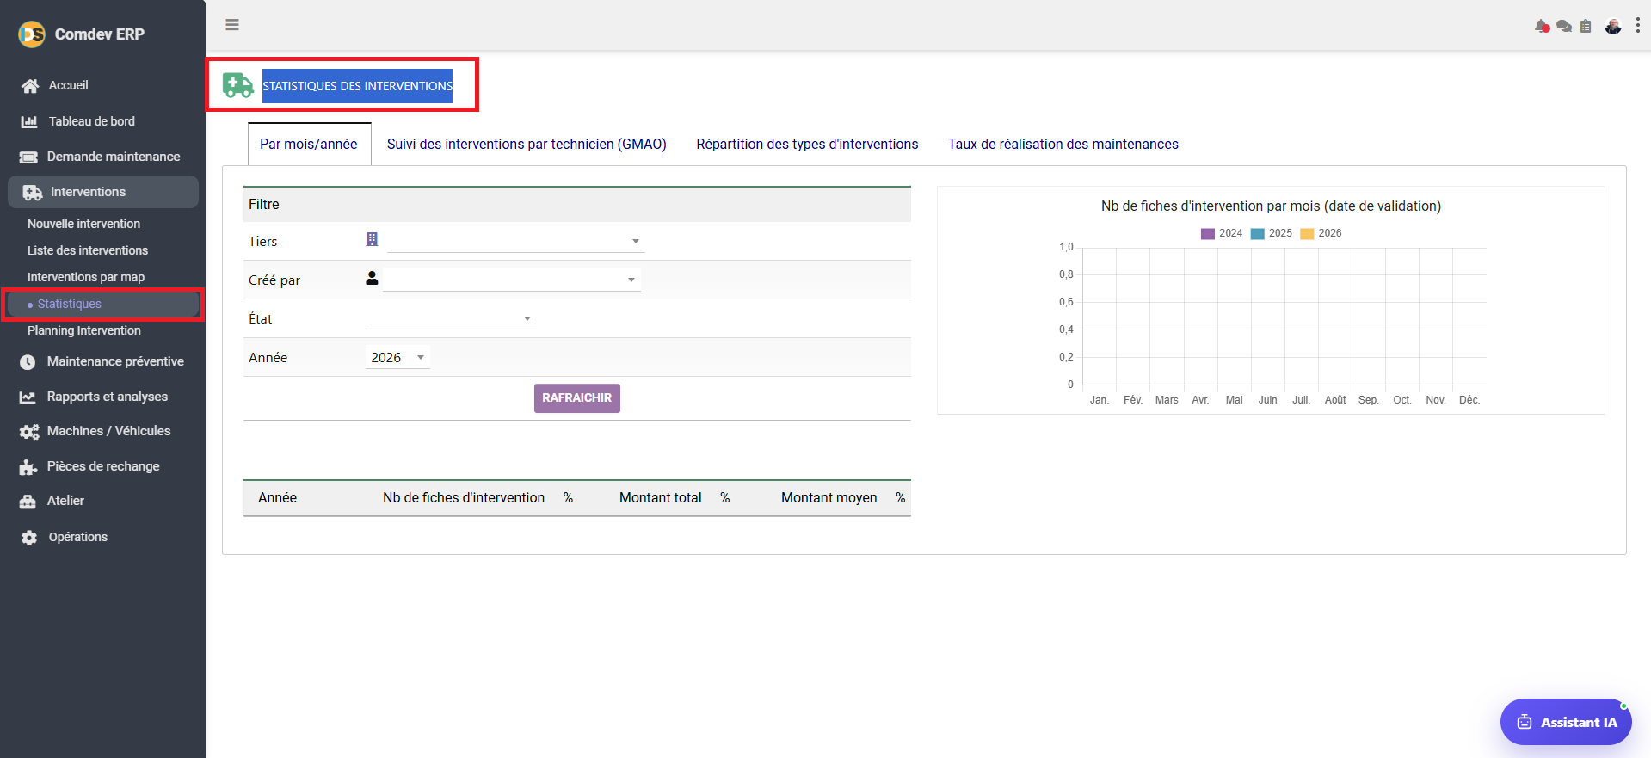The width and height of the screenshot is (1651, 758).
Task: Open the three-dot more options menu
Action: click(1637, 26)
